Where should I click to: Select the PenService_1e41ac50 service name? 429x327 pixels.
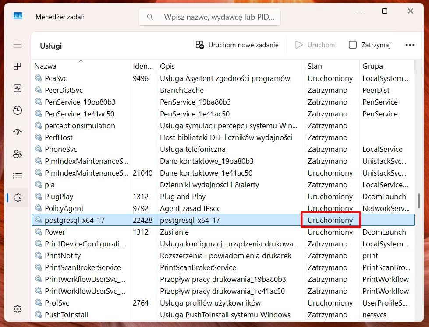[80, 114]
